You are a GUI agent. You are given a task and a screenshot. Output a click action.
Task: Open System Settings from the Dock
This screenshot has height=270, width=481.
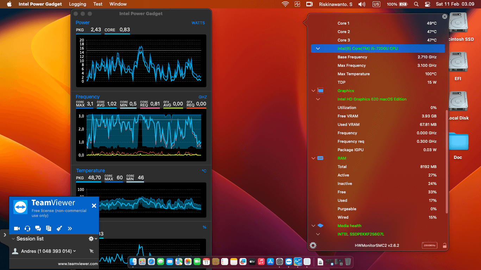point(280,262)
